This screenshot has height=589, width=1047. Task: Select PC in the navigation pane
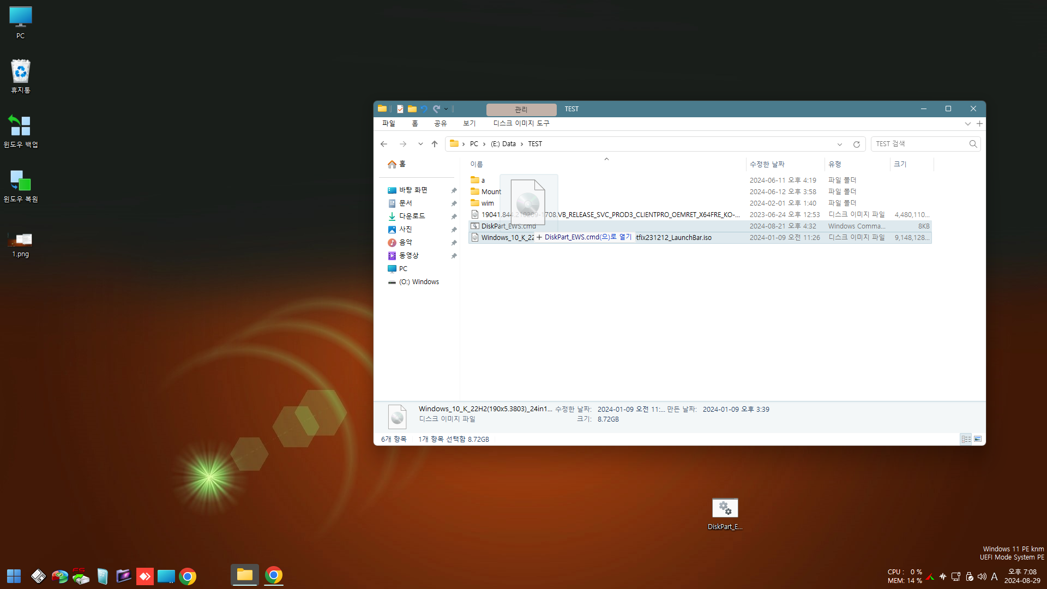pos(398,269)
